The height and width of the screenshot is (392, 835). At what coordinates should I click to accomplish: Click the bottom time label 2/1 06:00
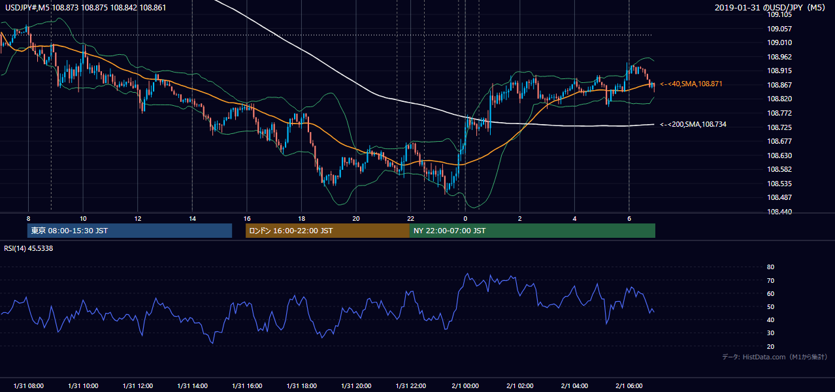[629, 385]
